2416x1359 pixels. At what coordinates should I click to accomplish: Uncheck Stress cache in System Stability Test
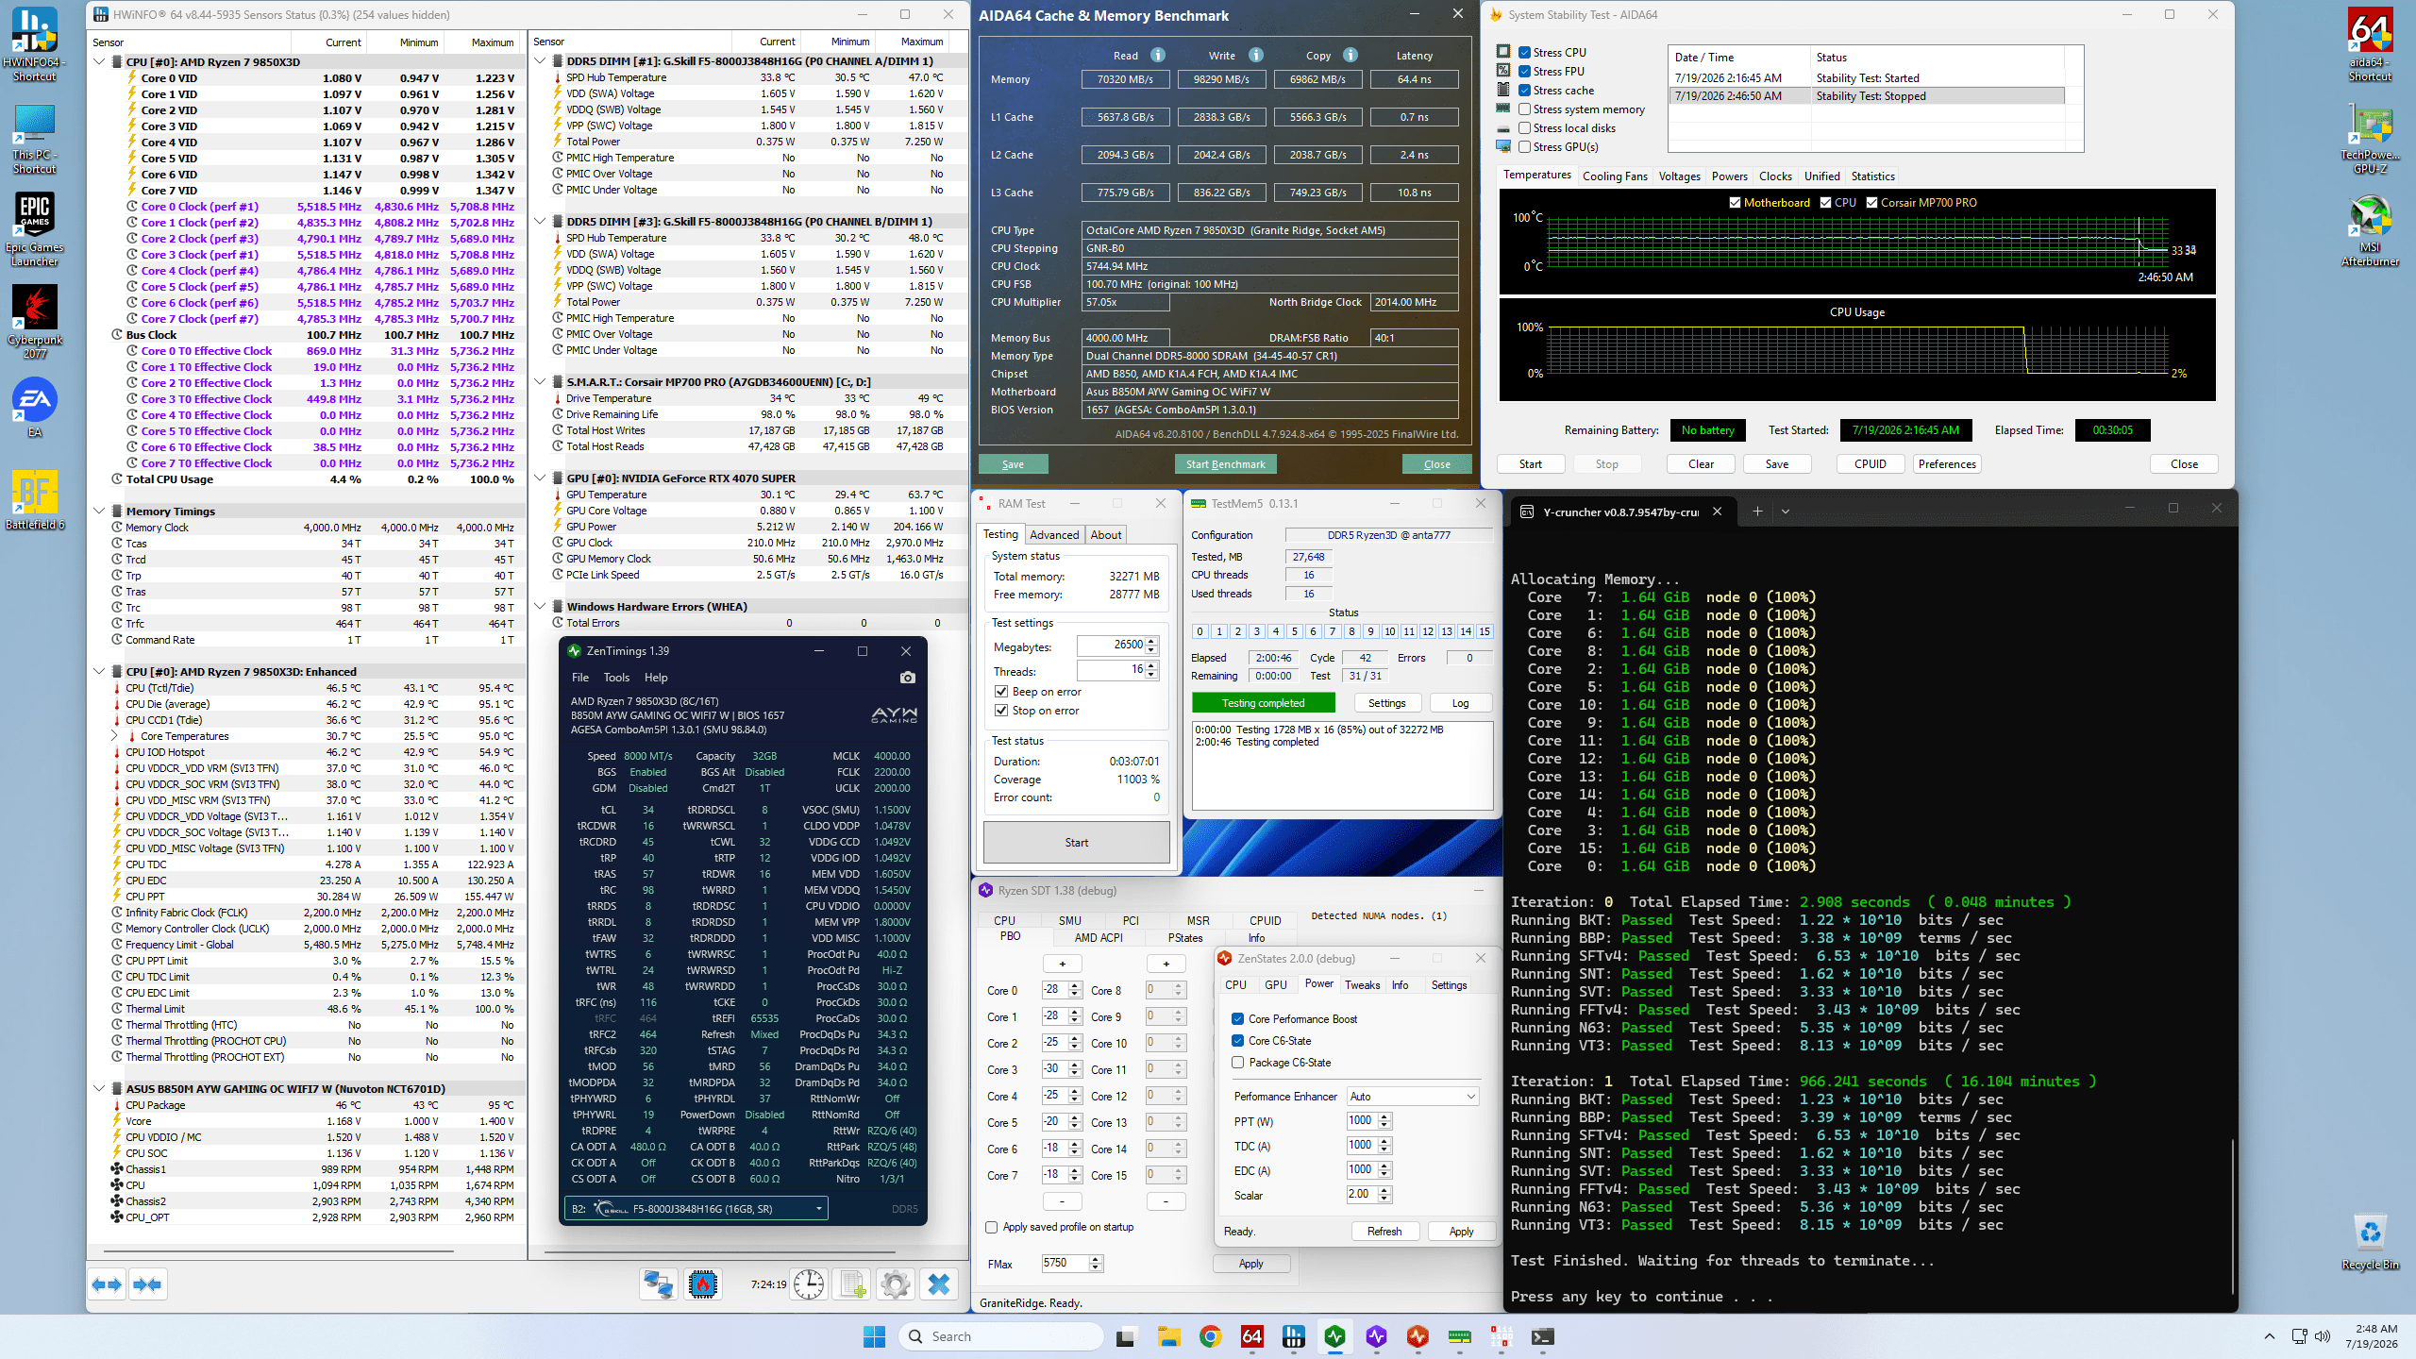pos(1524,91)
